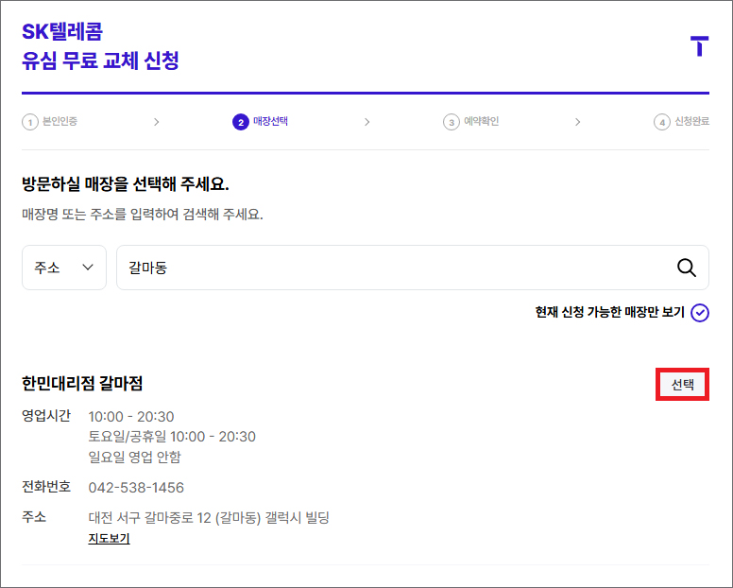The height and width of the screenshot is (588, 733).
Task: Click SK텔레콤 title text
Action: click(62, 32)
